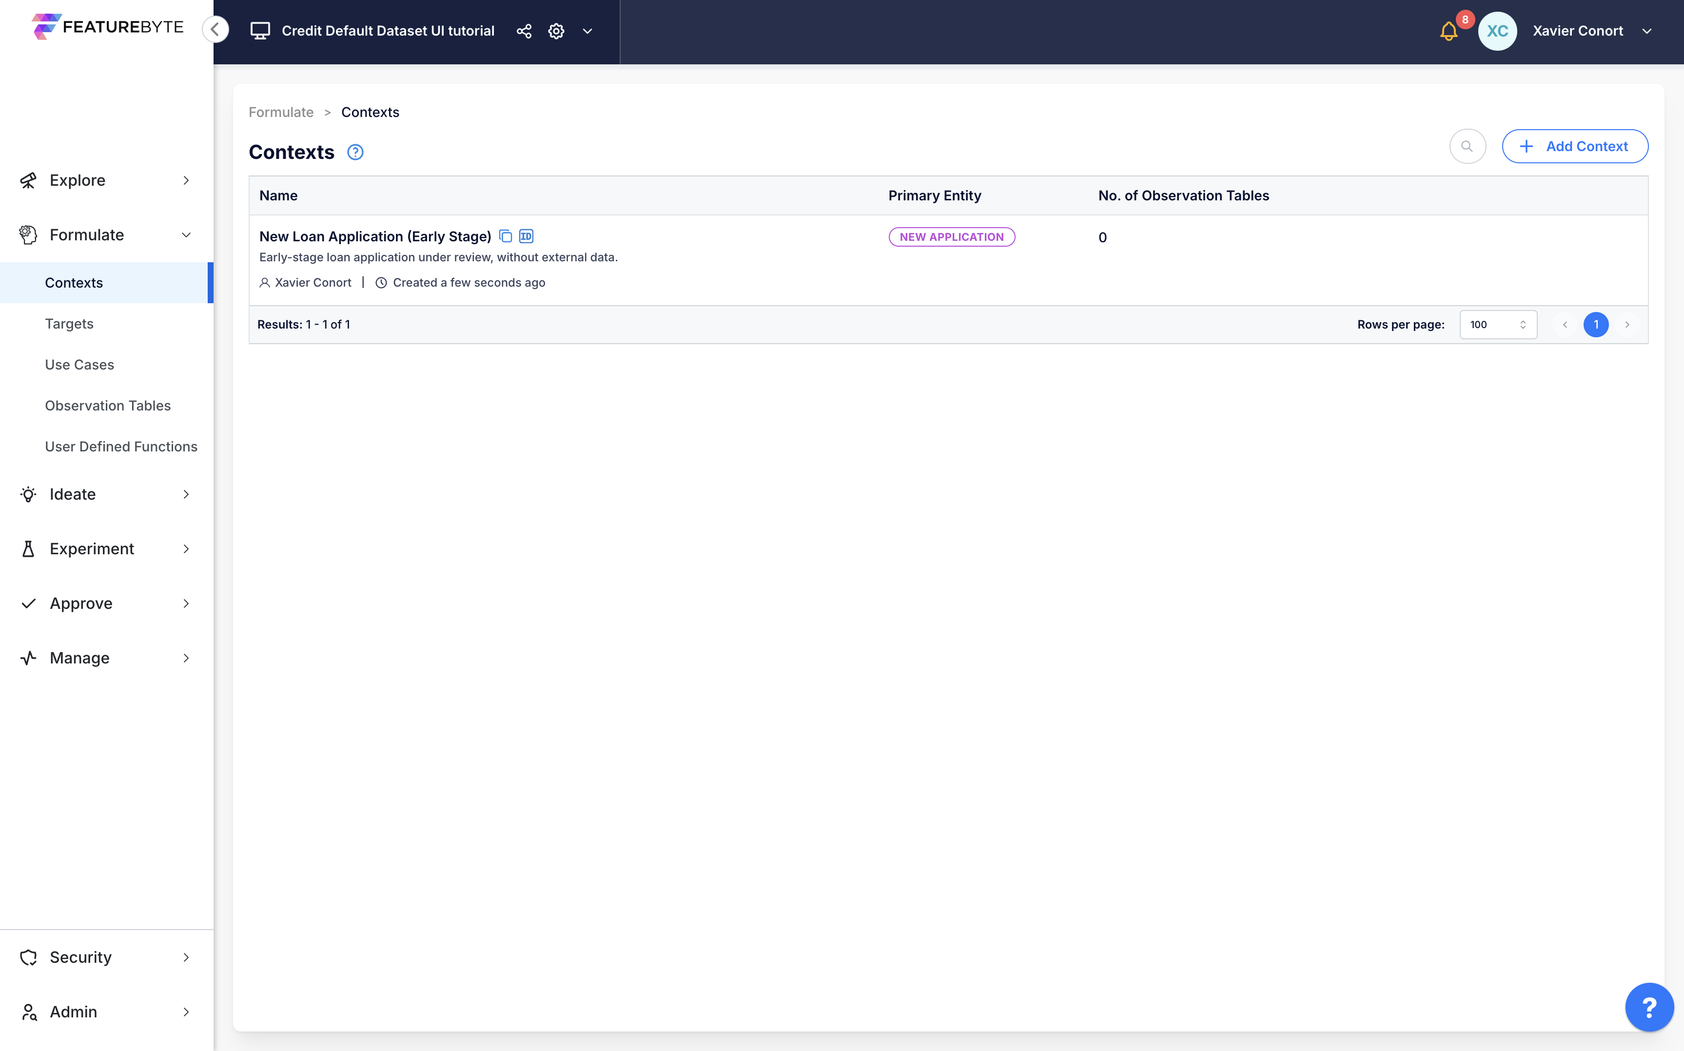Expand the project title dropdown chevron
Screen dimensions: 1684x1051
coord(586,30)
